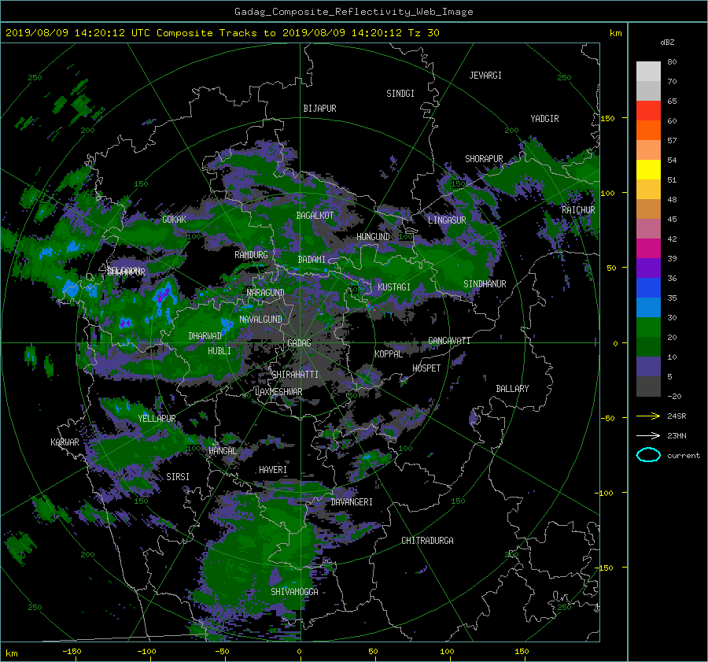Screen dimensions: 708x662
Task: Click the bottom axis 0 tick label
Action: coord(300,652)
